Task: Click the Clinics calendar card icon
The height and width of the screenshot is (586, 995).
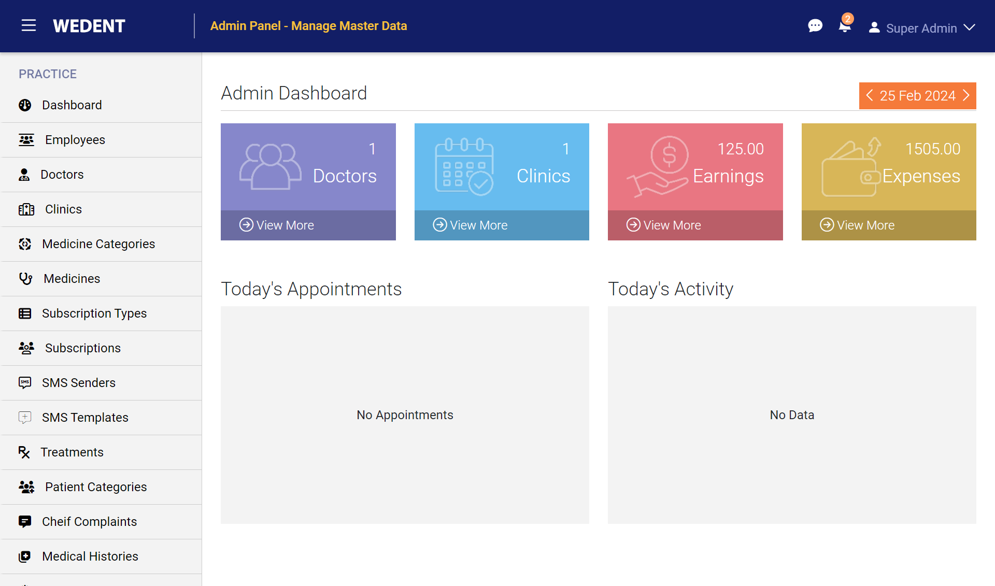Action: [x=464, y=166]
